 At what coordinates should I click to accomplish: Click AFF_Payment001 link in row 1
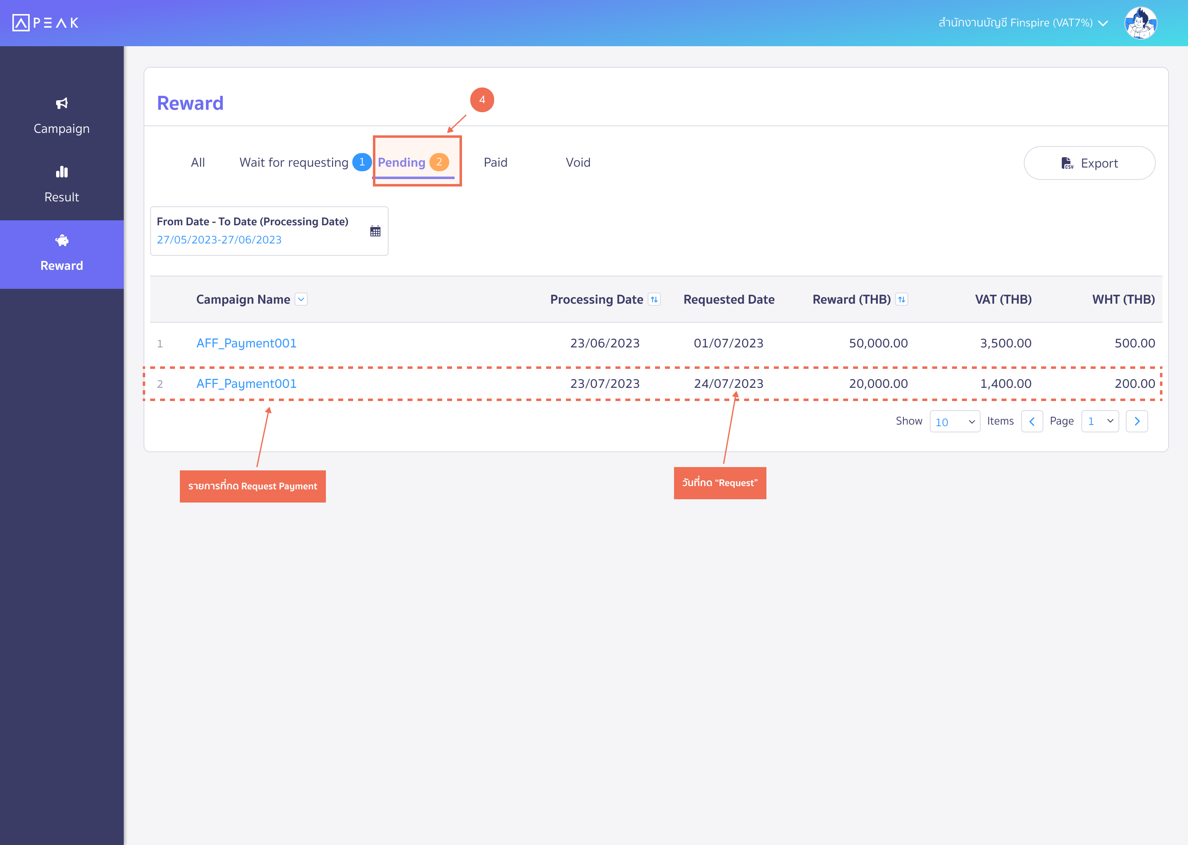[246, 342]
